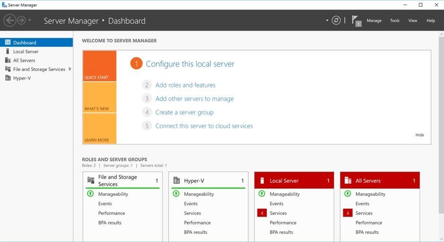Open the View menu

tap(413, 21)
